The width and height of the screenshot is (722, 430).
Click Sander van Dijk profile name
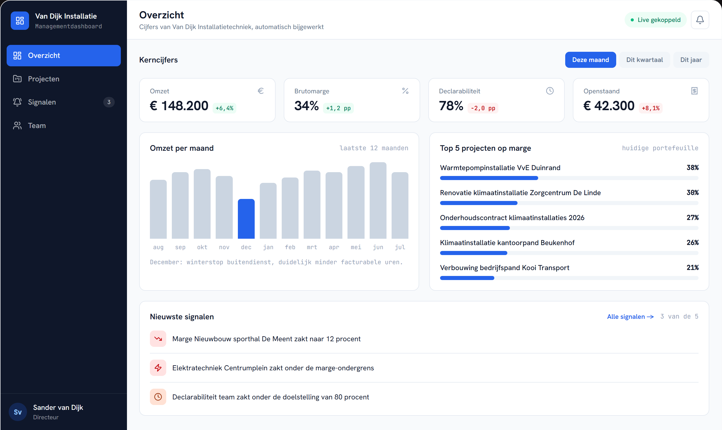point(58,407)
